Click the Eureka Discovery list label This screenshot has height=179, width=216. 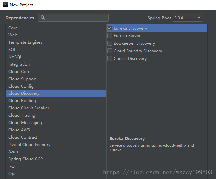pyautogui.click(x=130, y=28)
